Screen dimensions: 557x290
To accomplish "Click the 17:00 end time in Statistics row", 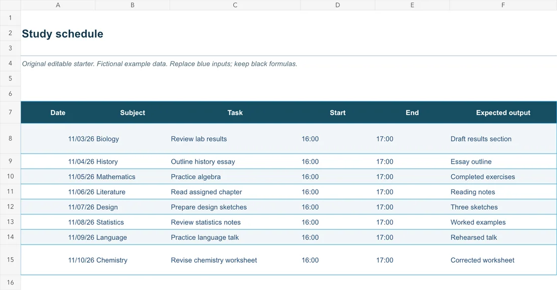I will click(x=412, y=222).
